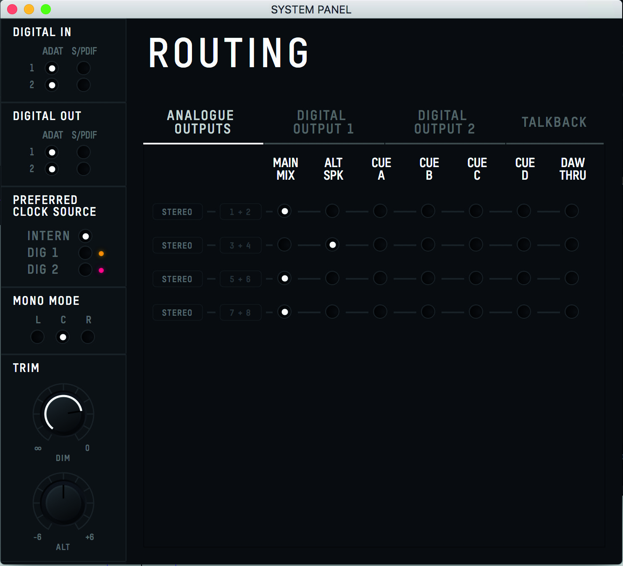
Task: Route outputs 7 + 8 to CUE B
Action: tap(428, 312)
